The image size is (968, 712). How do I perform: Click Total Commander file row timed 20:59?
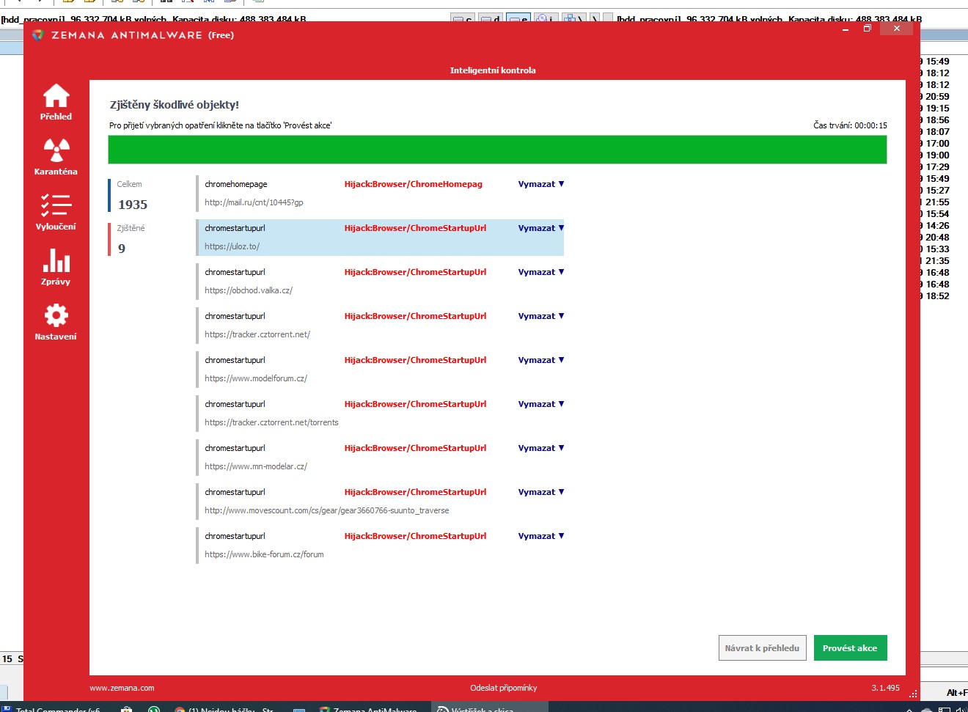click(936, 97)
